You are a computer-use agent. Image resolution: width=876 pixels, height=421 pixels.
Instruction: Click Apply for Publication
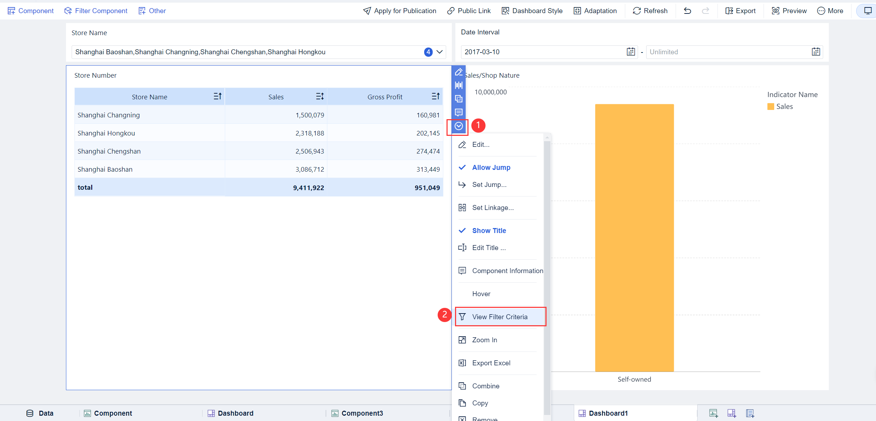399,11
